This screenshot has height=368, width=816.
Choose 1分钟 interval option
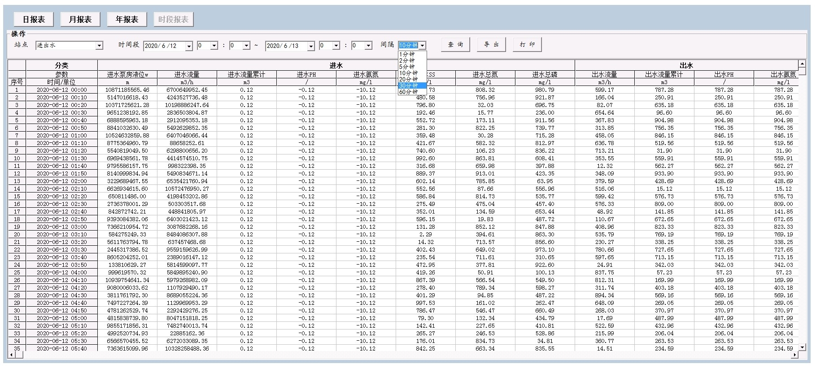(412, 54)
